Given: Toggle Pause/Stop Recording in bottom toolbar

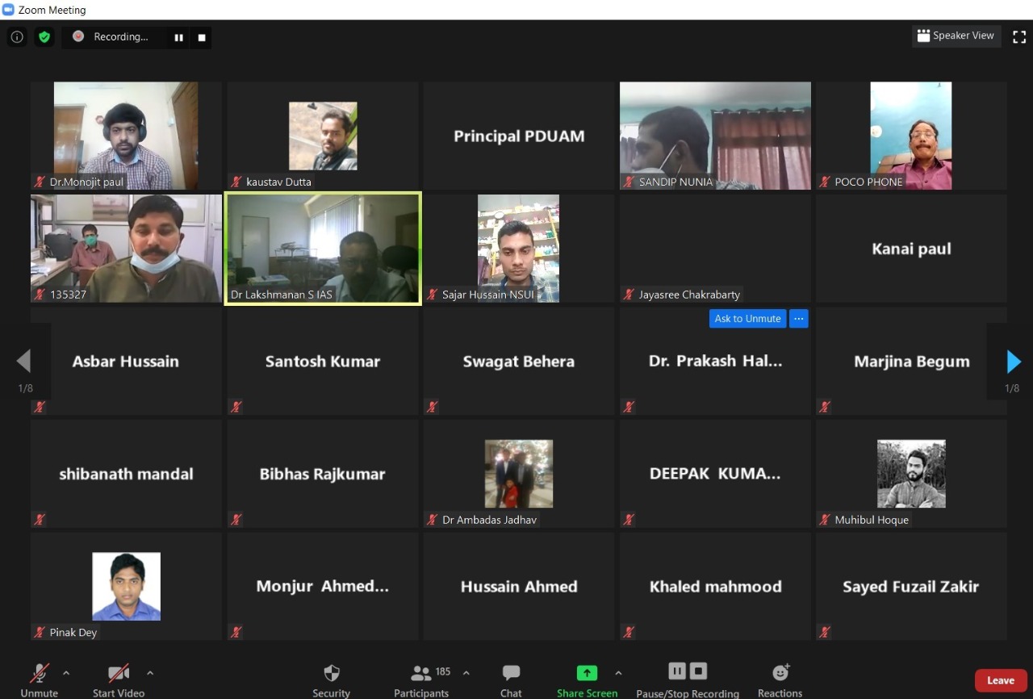Looking at the screenshot, I should click(688, 680).
